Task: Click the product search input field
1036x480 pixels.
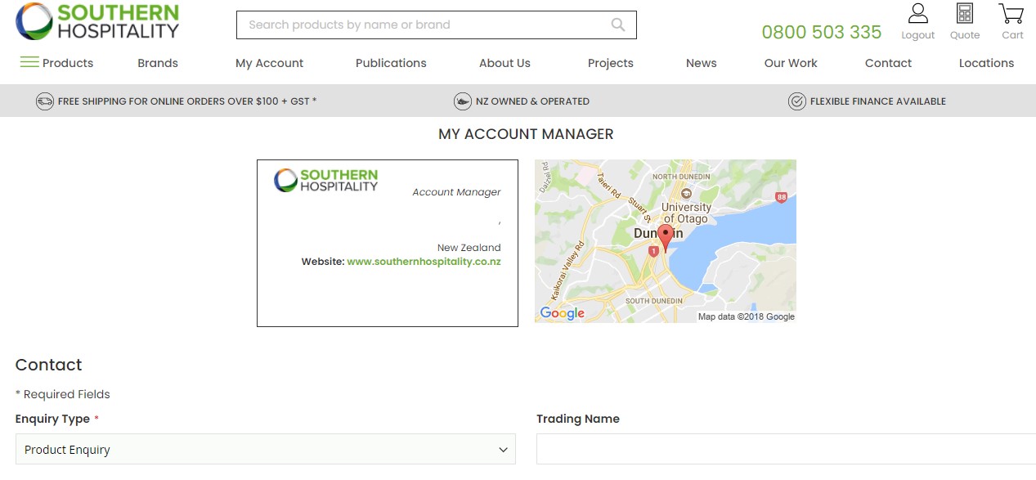Action: (437, 25)
